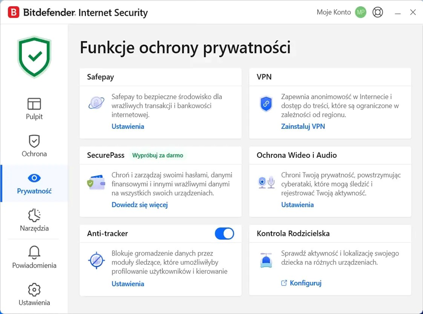Click the green shield protection status icon

pyautogui.click(x=34, y=57)
